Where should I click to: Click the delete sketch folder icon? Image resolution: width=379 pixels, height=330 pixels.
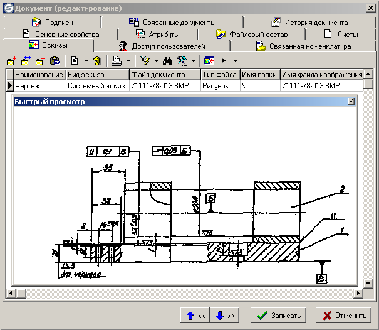[x=40, y=61]
